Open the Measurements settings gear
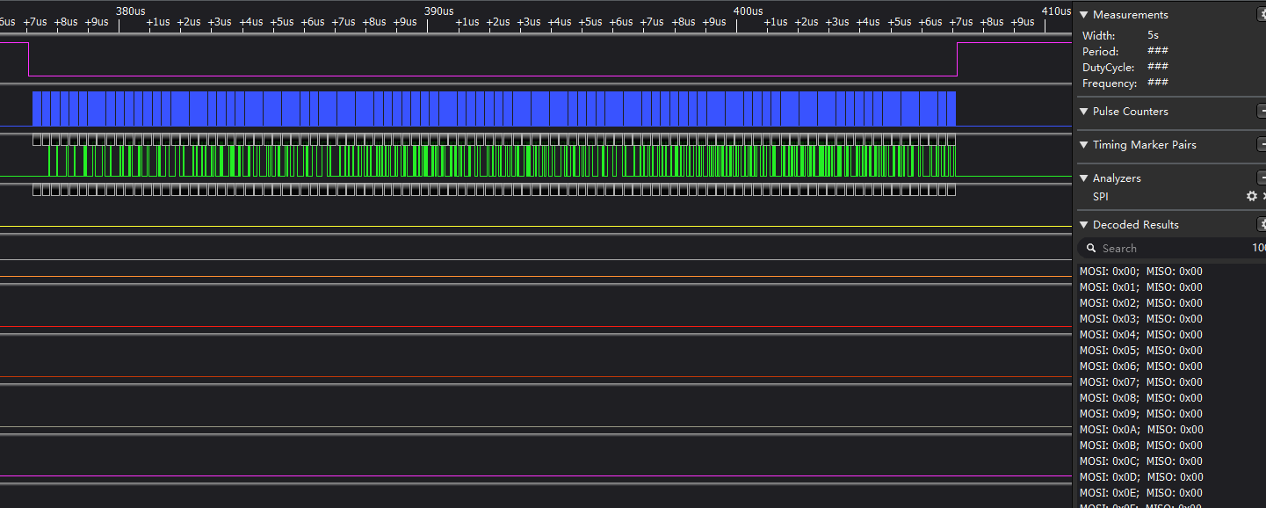The width and height of the screenshot is (1266, 508). [1262, 14]
